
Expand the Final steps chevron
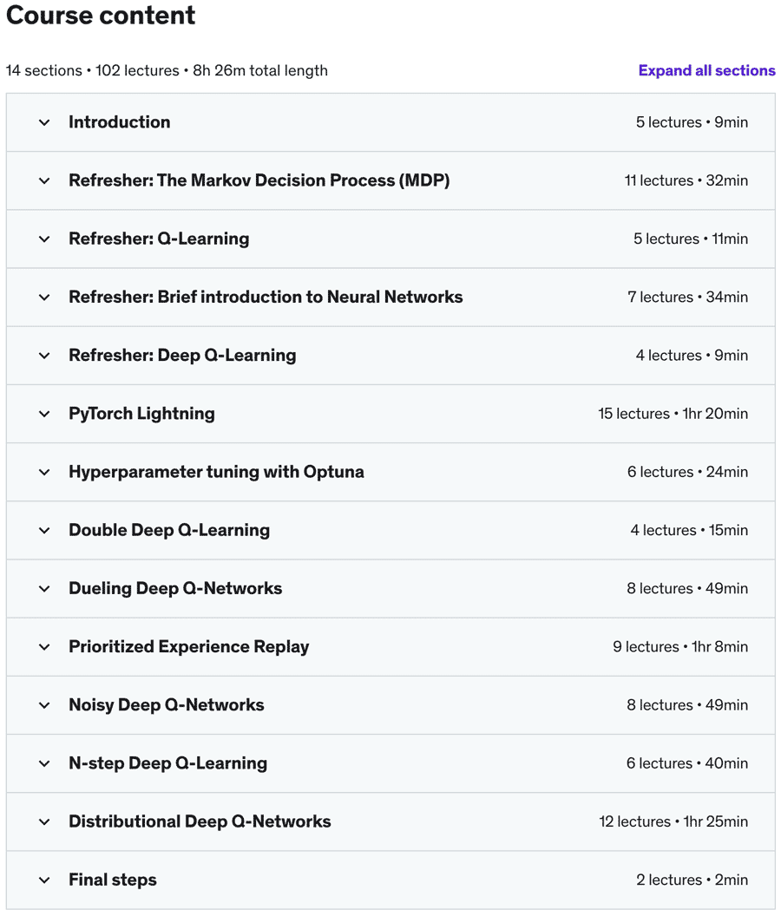click(x=44, y=880)
